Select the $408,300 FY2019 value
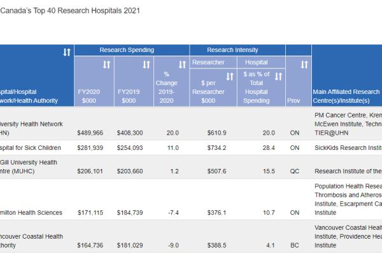Screen dimensions: 382x254 [x=130, y=133]
